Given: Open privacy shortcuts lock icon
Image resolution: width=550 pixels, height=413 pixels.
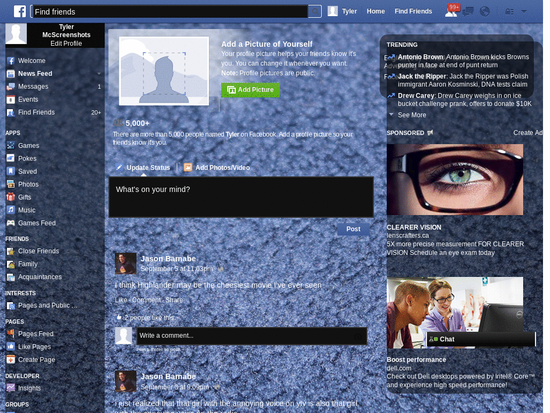Looking at the screenshot, I should (509, 12).
